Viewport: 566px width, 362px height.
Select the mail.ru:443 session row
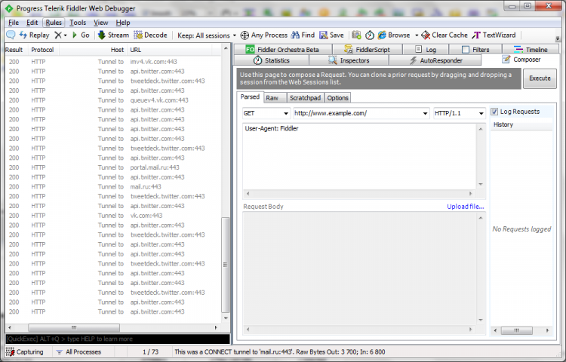(113, 186)
